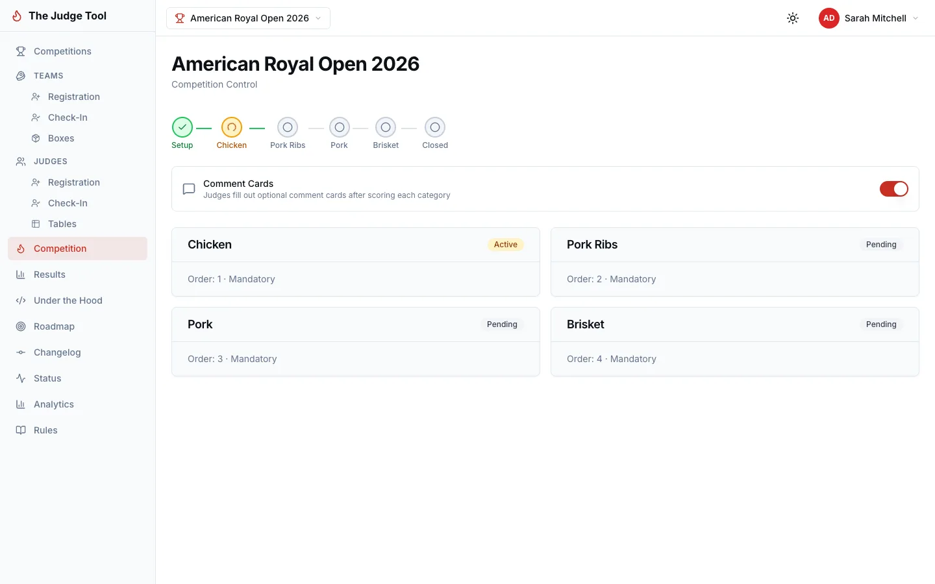This screenshot has height=584, width=935.
Task: Open Teams Boxes using the box icon
Action: pos(36,138)
